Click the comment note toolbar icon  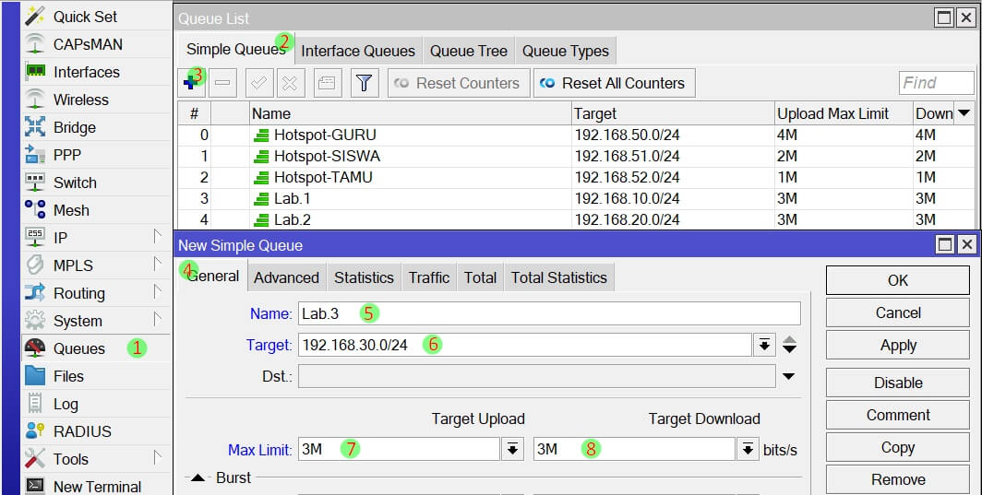(326, 83)
